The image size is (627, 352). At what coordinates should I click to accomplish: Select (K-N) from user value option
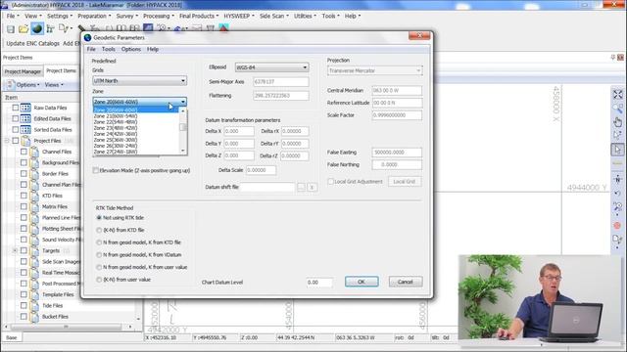click(x=99, y=280)
